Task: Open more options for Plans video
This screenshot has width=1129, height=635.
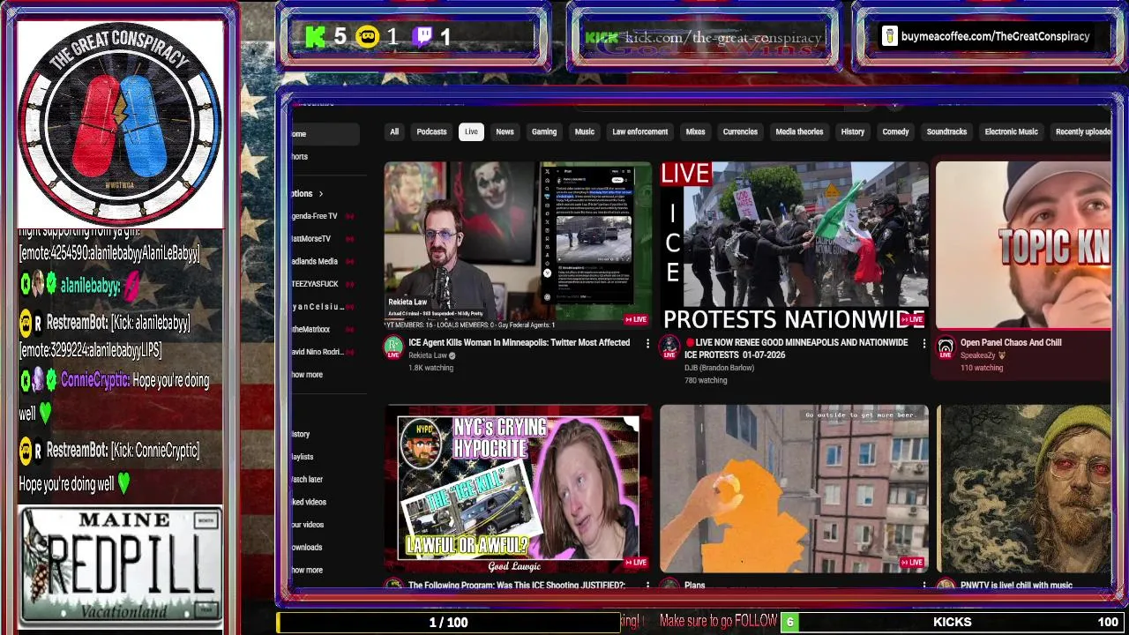Action: (924, 585)
